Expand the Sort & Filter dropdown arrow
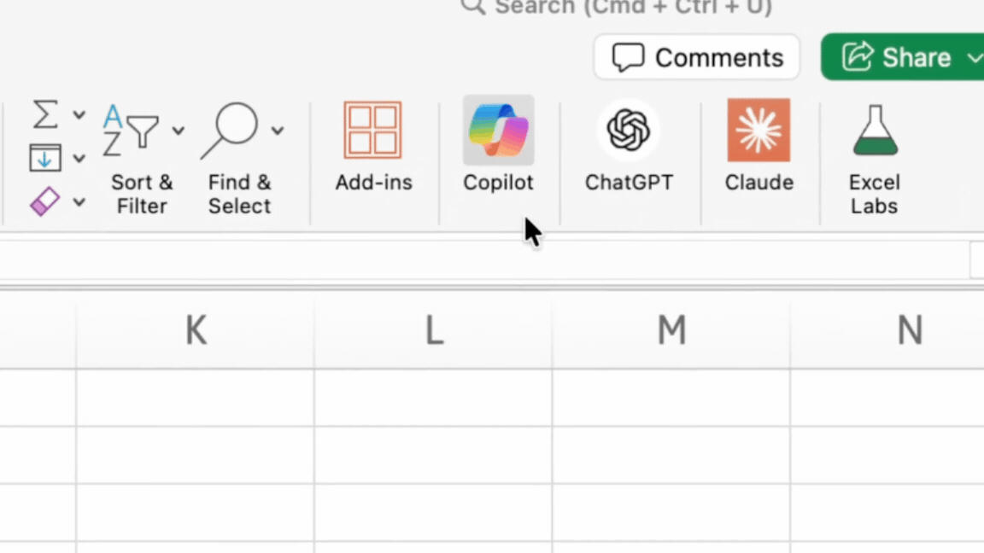This screenshot has height=553, width=984. point(178,131)
